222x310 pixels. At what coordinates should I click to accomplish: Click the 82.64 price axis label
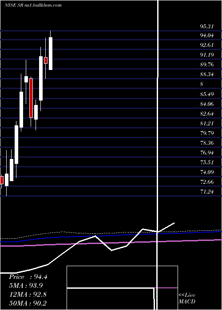click(207, 114)
